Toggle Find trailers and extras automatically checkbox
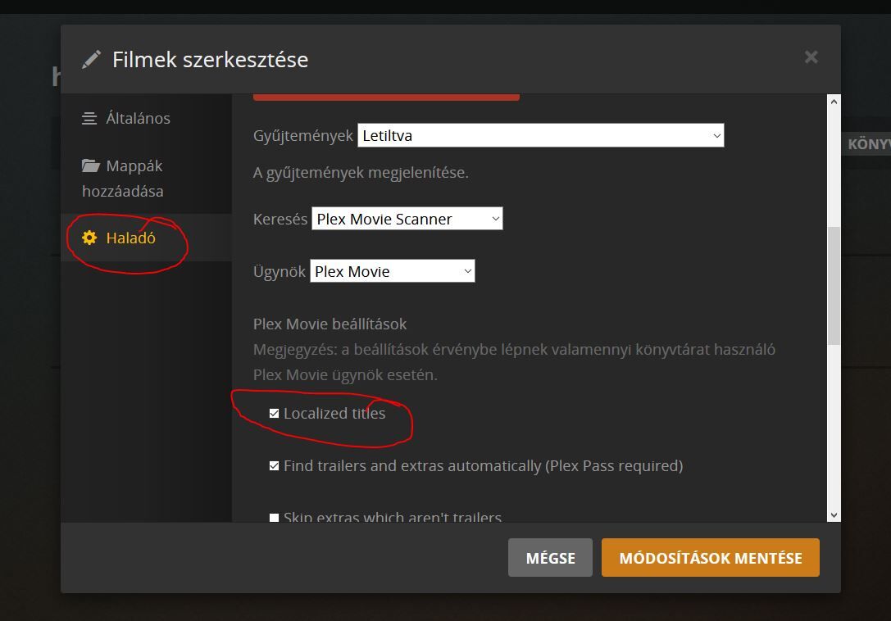This screenshot has width=891, height=621. 274,466
